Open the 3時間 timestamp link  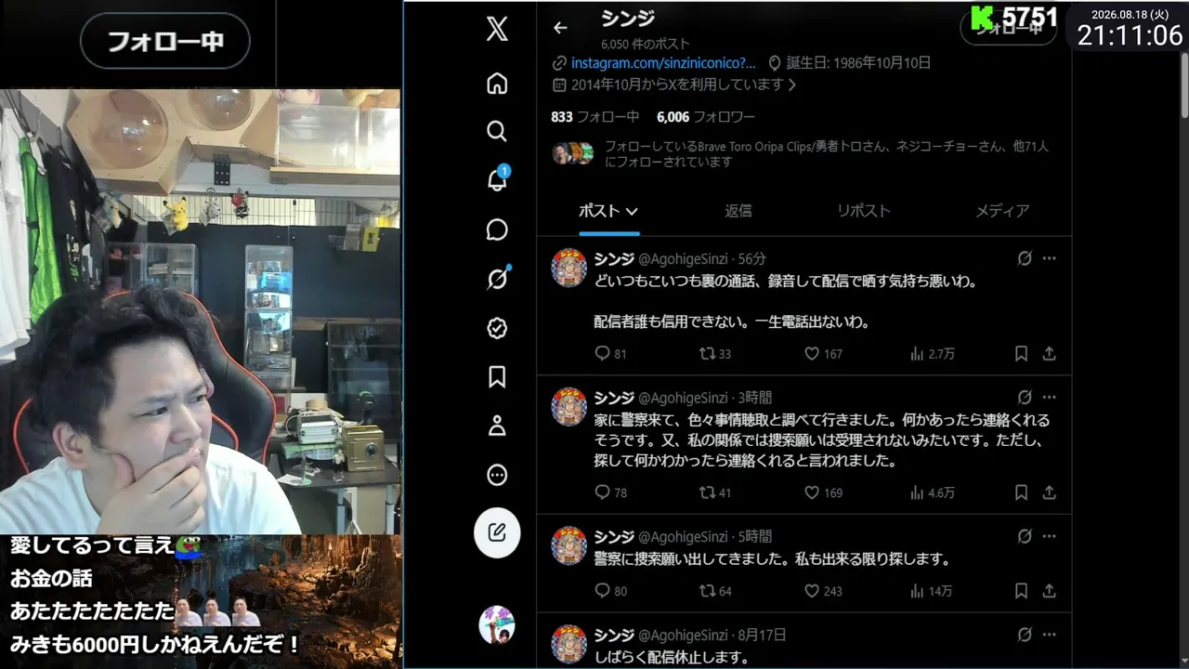[x=755, y=398]
